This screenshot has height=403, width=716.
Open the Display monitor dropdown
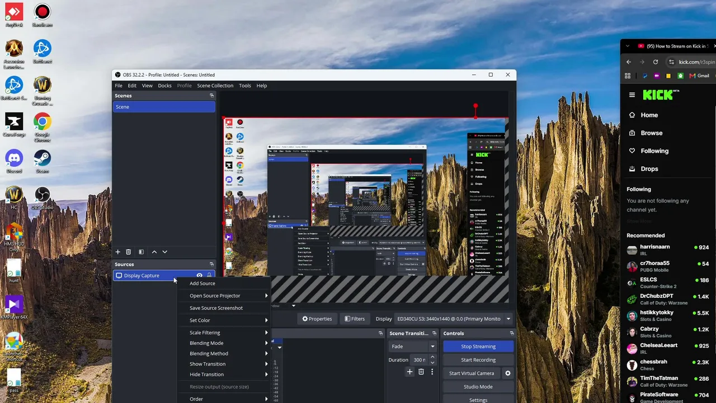pyautogui.click(x=454, y=319)
